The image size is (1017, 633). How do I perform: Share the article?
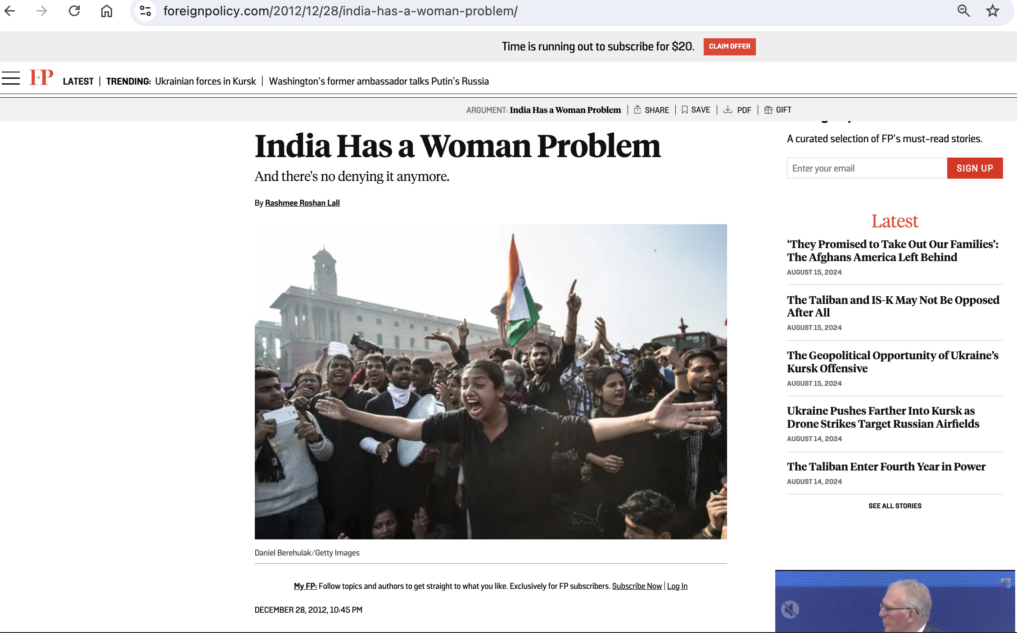pos(651,110)
